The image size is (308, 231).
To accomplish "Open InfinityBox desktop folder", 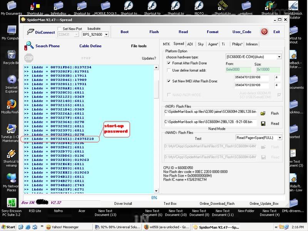I will coord(59,8).
